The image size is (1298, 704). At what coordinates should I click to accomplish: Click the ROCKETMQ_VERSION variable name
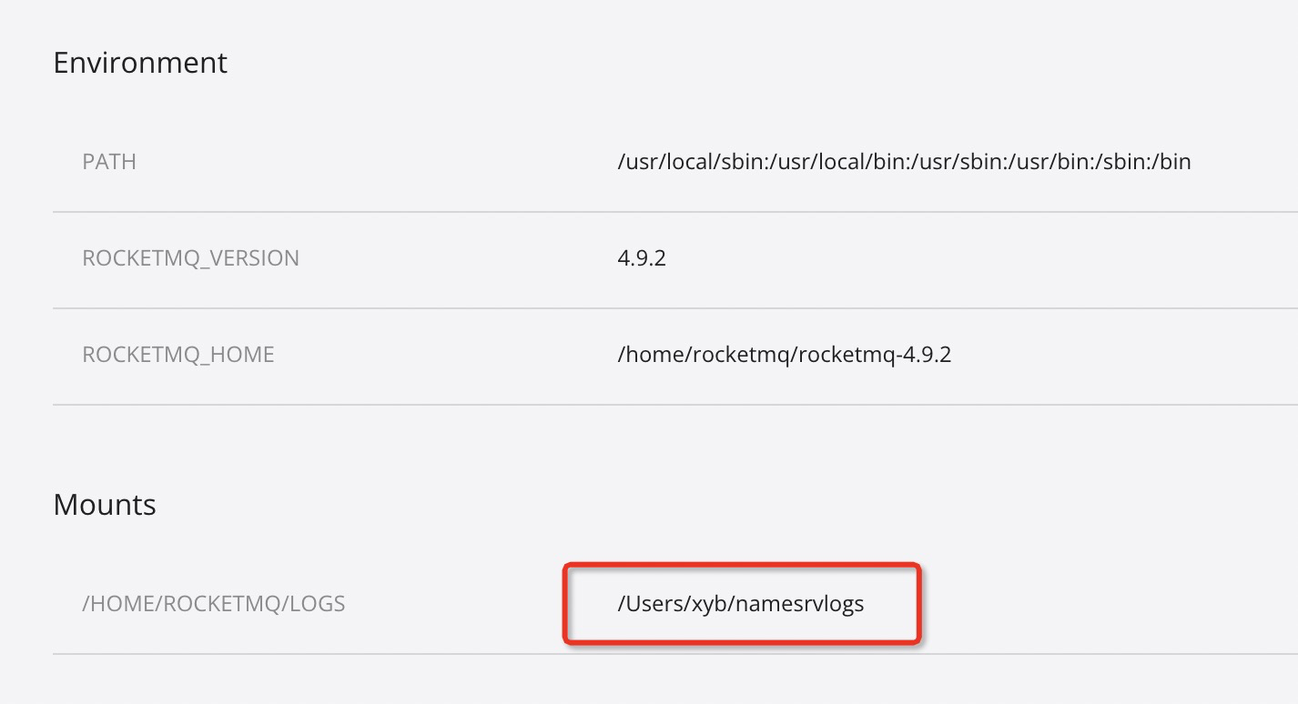pyautogui.click(x=192, y=257)
